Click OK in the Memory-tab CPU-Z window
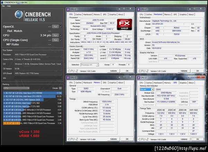This screenshot has height=152, width=208. click(127, 139)
